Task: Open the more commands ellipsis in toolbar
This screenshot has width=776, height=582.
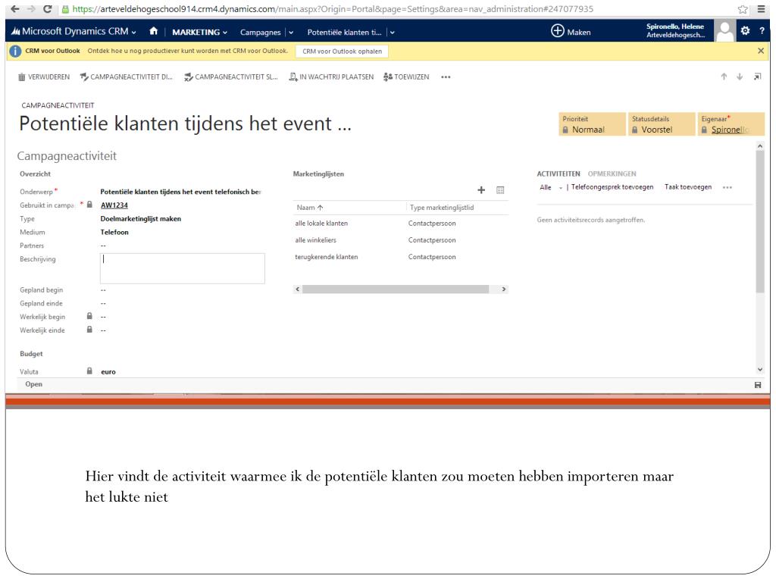Action: click(446, 77)
